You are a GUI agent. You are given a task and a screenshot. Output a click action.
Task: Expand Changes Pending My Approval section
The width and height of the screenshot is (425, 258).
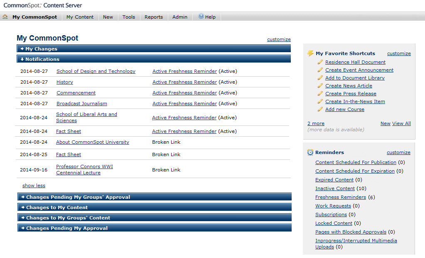[x=155, y=228]
